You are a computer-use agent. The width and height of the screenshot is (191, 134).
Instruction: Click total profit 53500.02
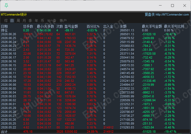tap(71, 132)
